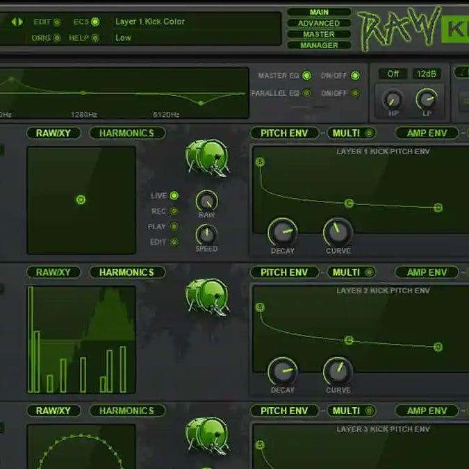The height and width of the screenshot is (469, 469).
Task: Click Layer 1 CURVE knob
Action: [x=338, y=231]
